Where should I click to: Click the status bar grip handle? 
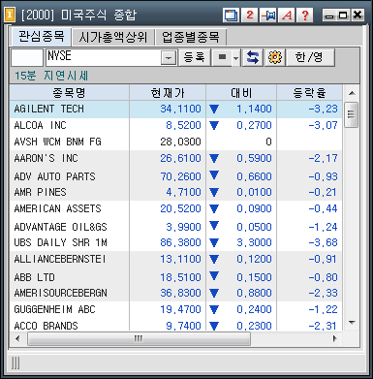pos(16,363)
